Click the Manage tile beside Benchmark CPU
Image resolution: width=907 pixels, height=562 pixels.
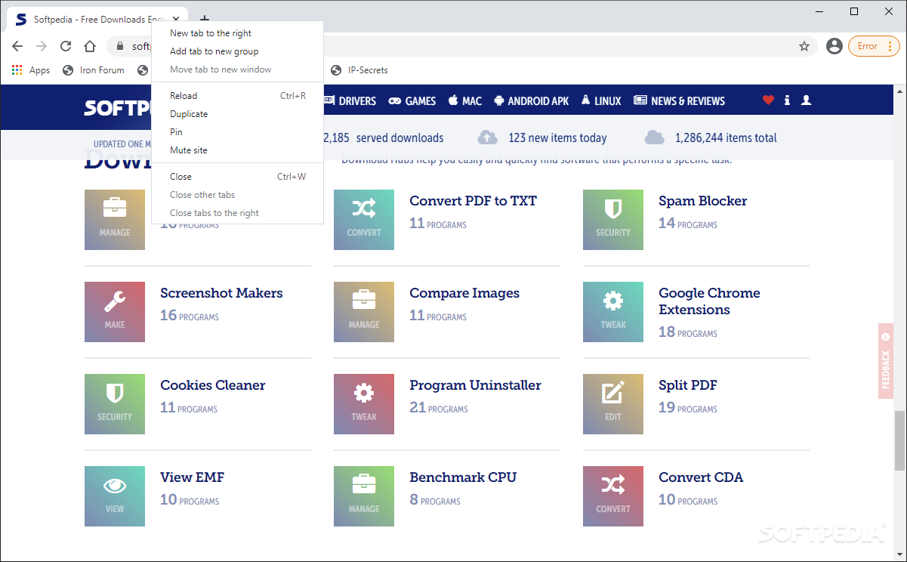tap(364, 496)
